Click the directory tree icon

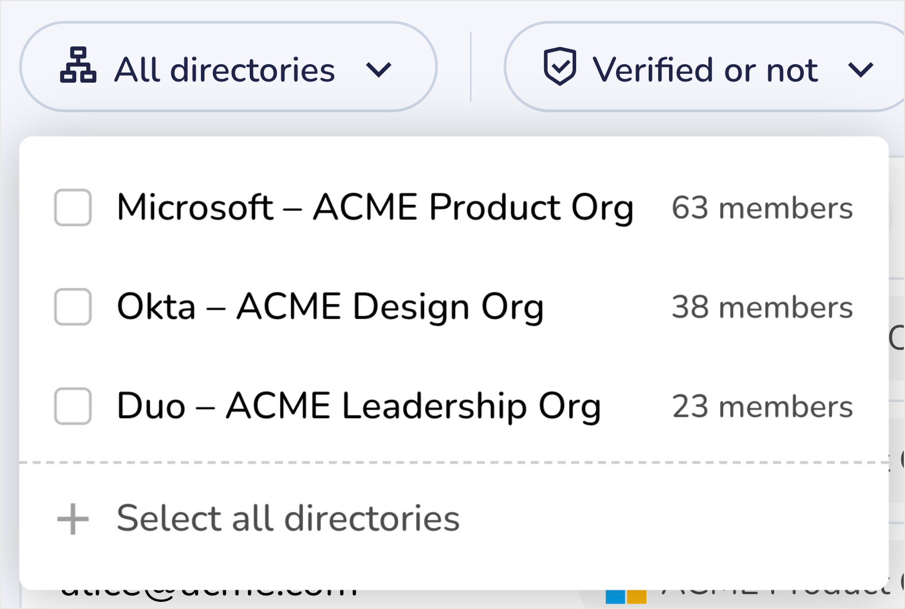[x=78, y=64]
